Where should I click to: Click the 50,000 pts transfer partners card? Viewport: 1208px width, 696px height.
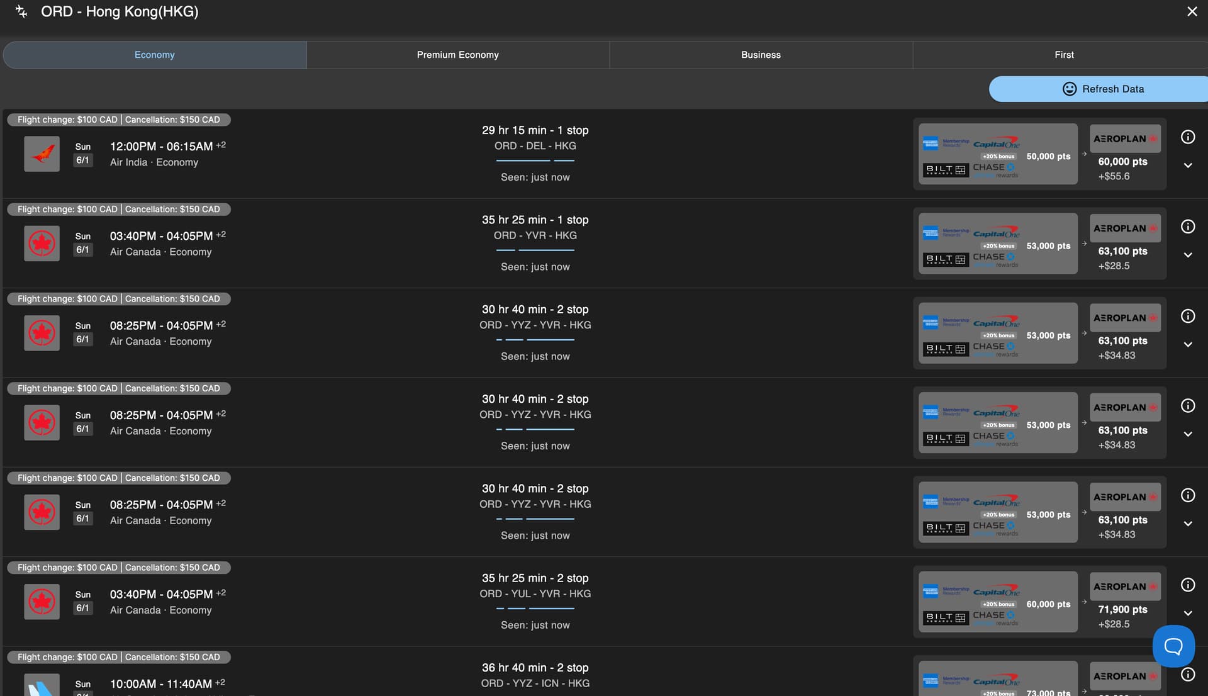point(997,154)
